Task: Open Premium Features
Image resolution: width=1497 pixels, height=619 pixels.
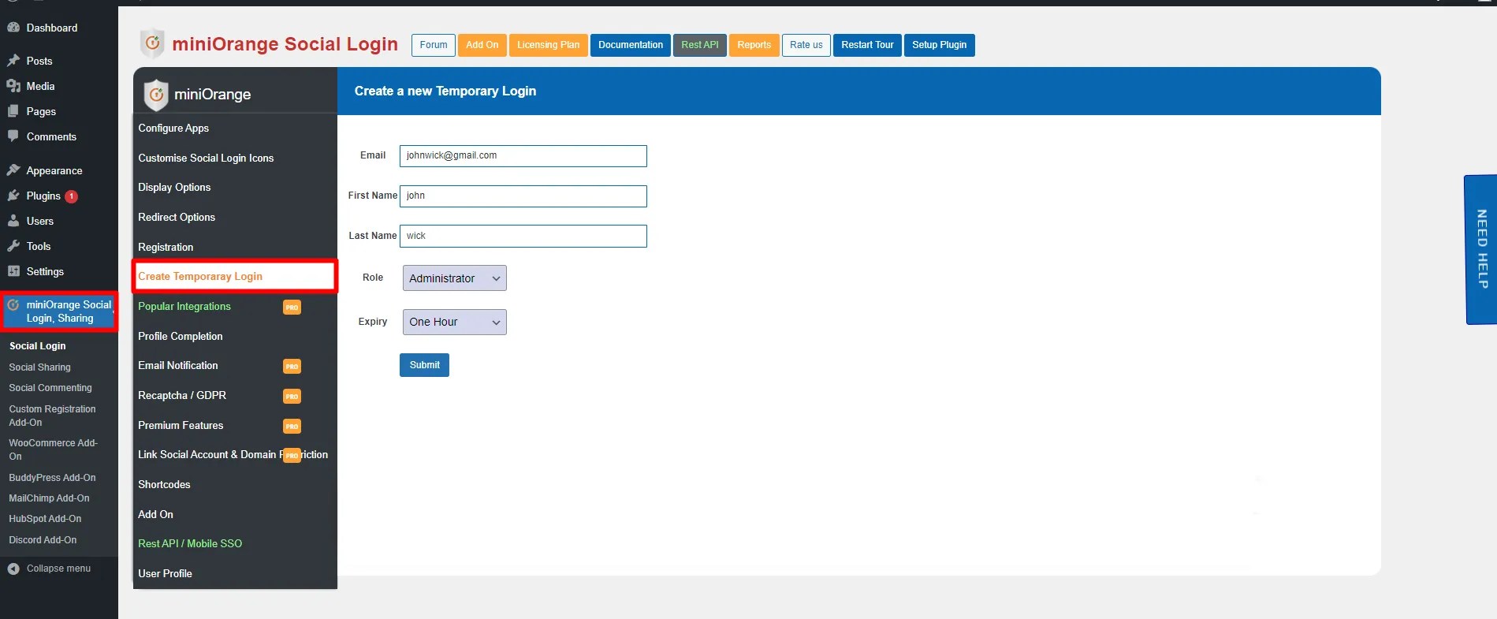Action: click(x=181, y=425)
